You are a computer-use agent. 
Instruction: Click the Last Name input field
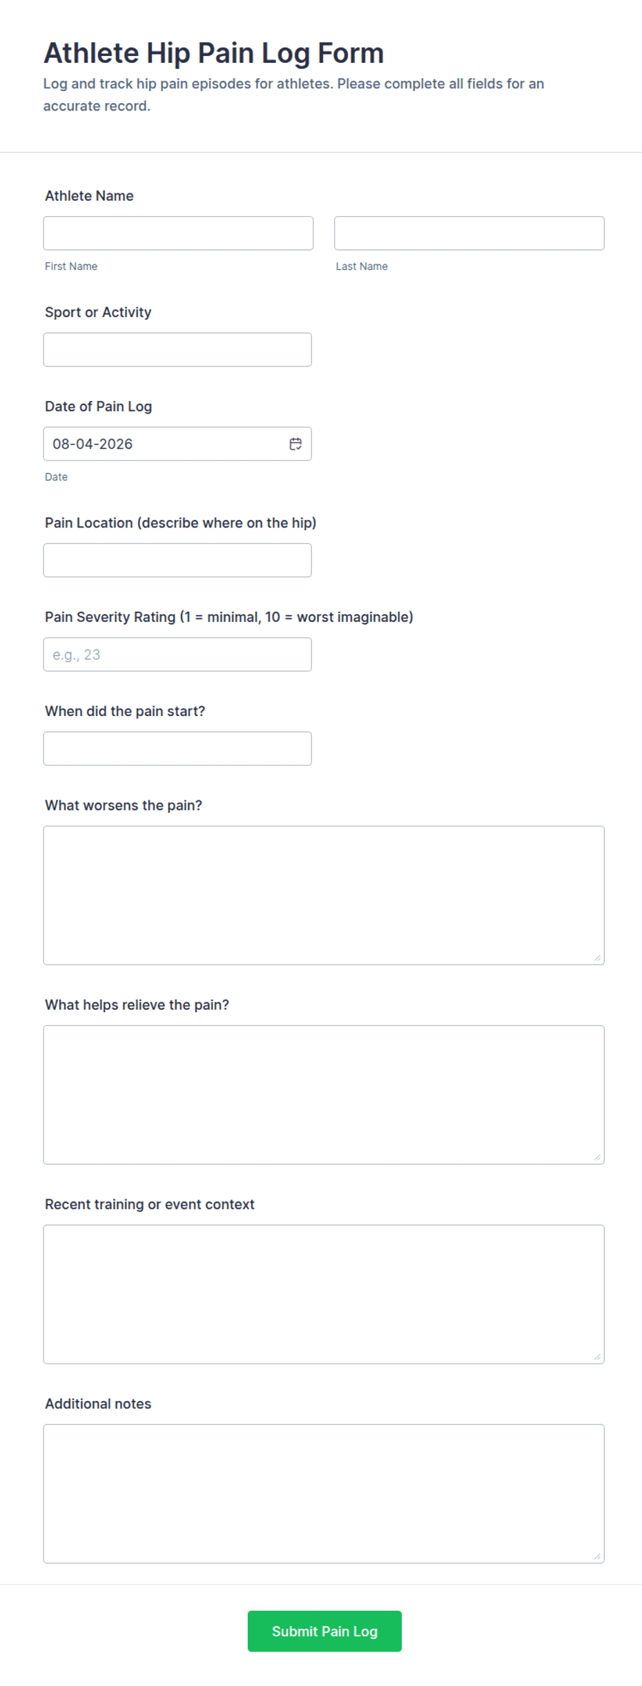pos(469,233)
